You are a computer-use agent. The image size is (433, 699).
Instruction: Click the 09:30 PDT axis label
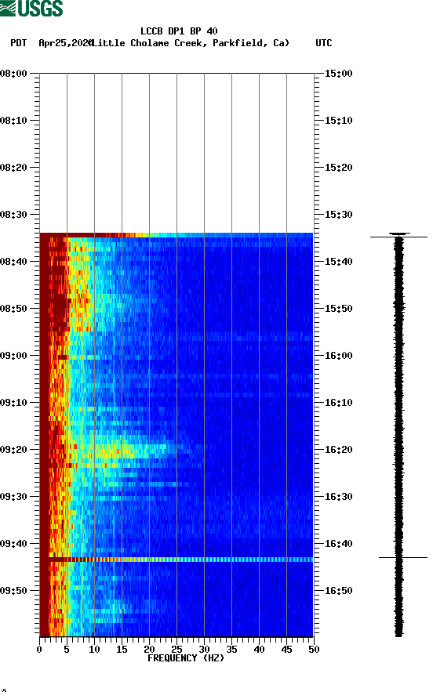click(13, 497)
